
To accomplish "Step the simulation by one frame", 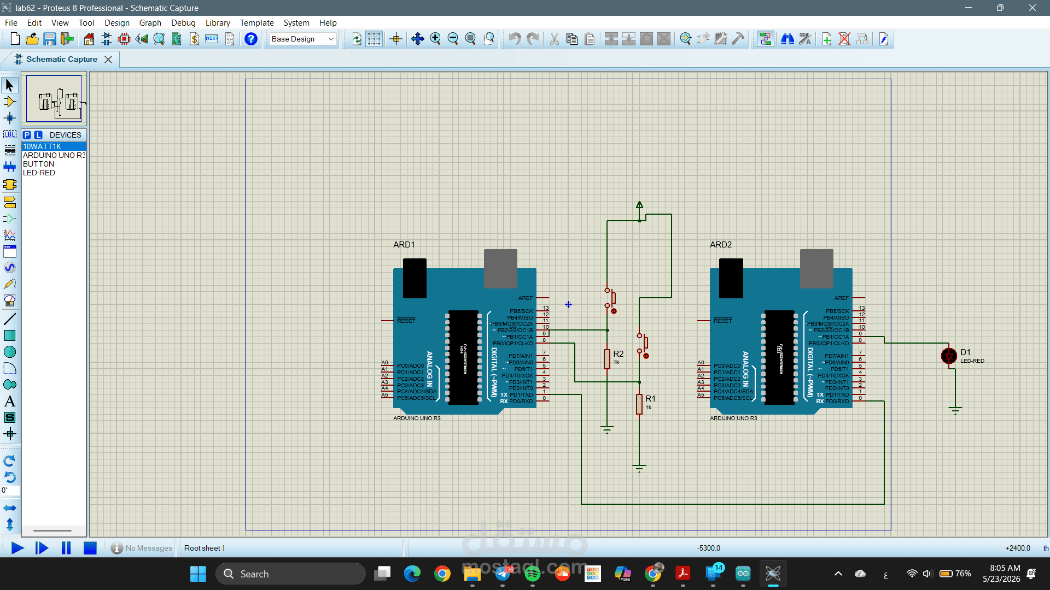I will 42,548.
